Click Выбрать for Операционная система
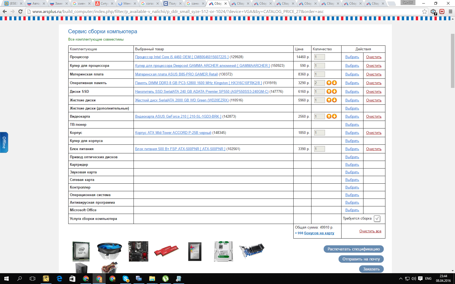Screen dimensions: 455x284 click(x=352, y=195)
